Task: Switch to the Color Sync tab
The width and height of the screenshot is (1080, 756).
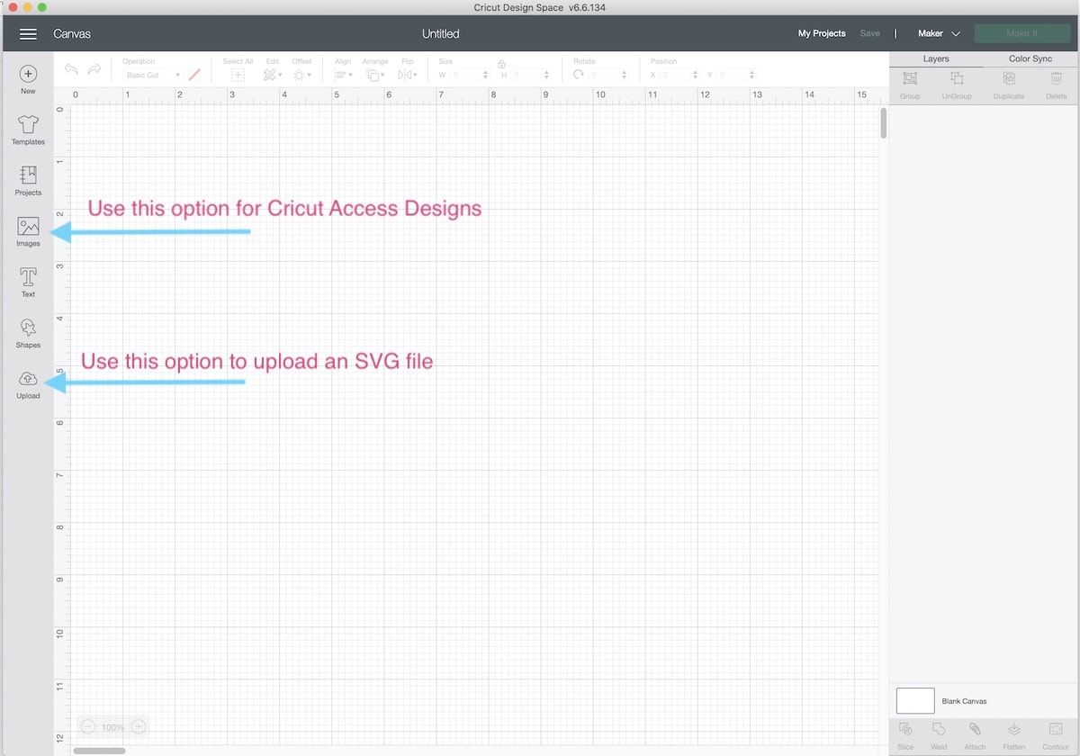Action: (1030, 58)
